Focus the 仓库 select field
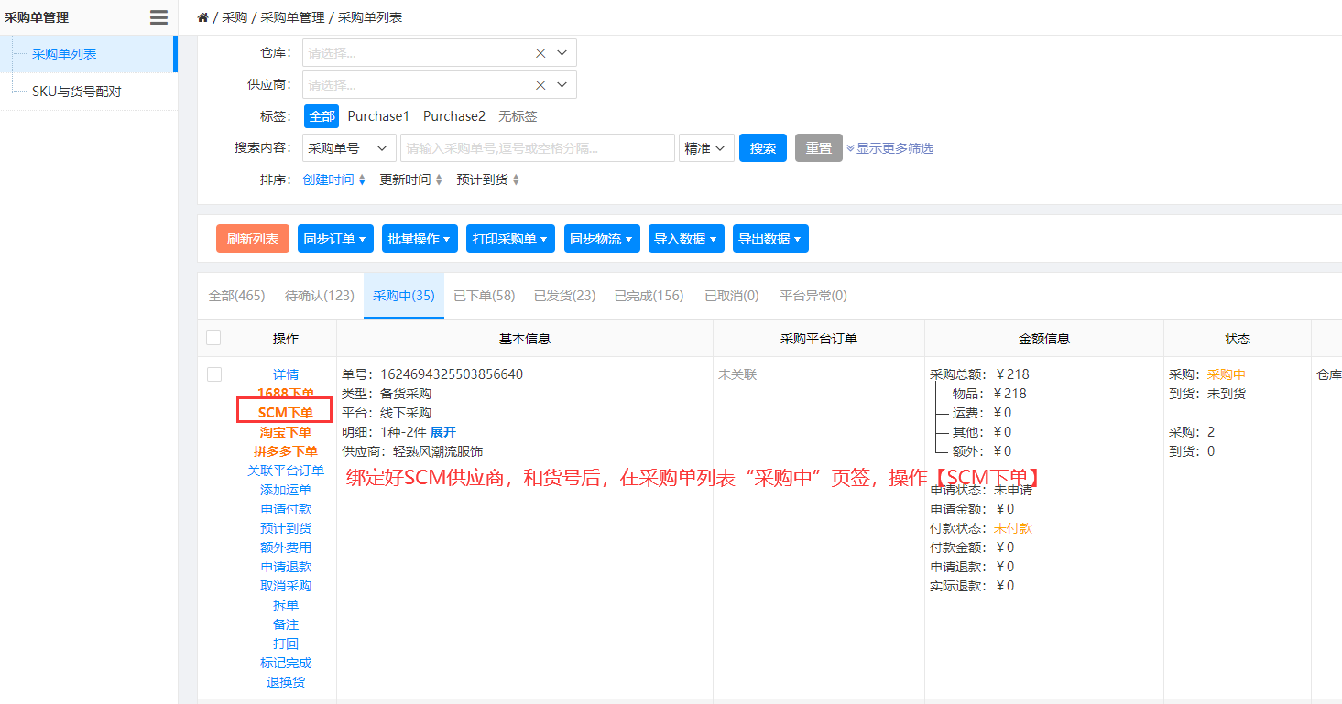 [440, 53]
